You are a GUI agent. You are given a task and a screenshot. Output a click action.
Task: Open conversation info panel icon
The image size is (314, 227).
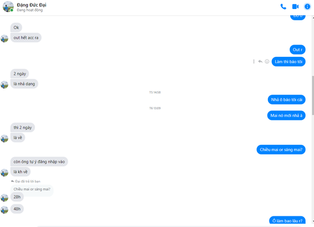coord(307,7)
